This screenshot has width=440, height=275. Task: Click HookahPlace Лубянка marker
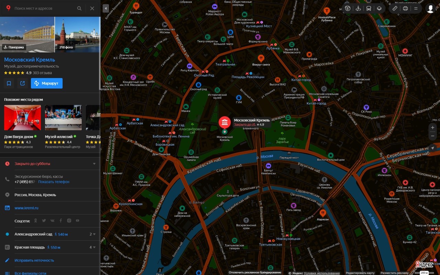pyautogui.click(x=327, y=10)
